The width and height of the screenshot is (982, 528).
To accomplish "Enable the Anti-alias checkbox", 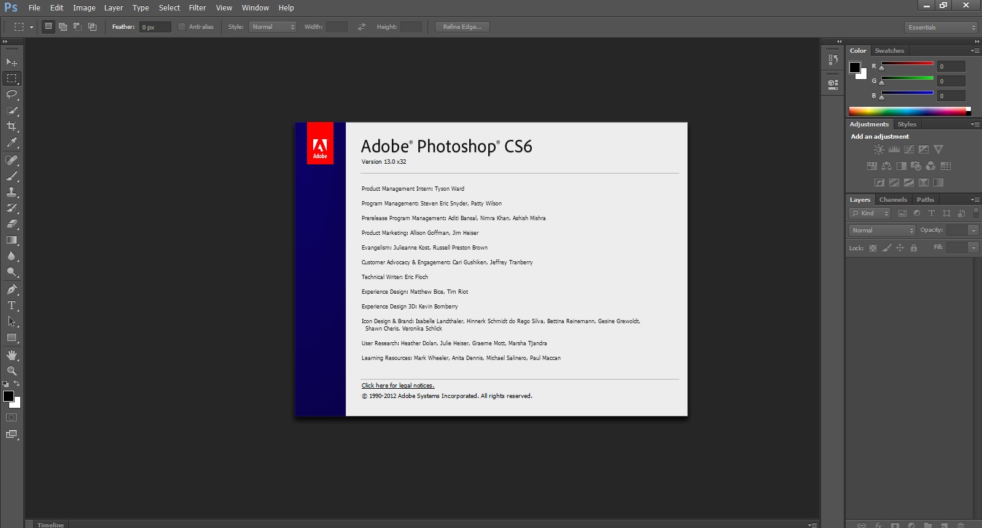I will tap(182, 27).
